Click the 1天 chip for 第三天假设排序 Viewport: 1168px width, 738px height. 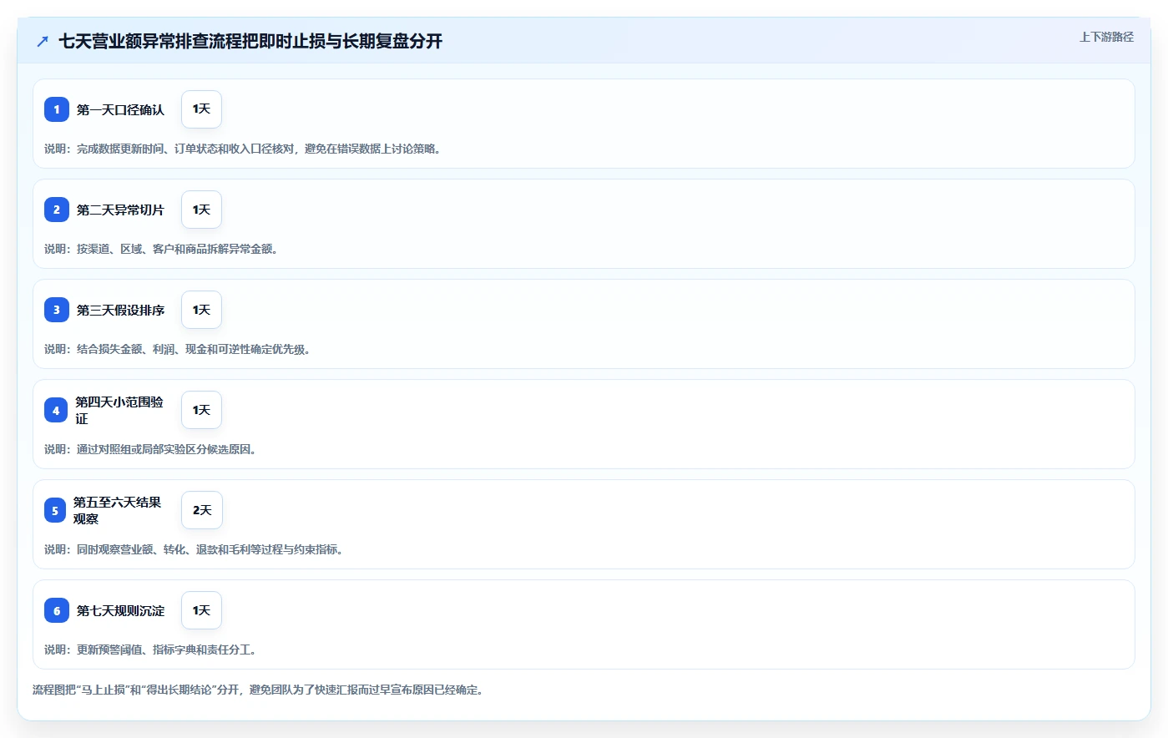tap(201, 310)
